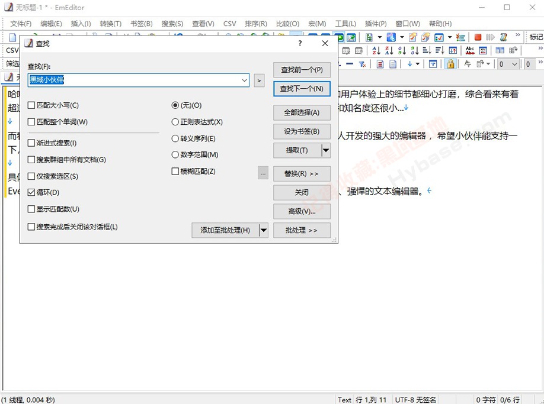Image resolution: width=544 pixels, height=404 pixels.
Task: Sort by length shortest to longest
Action: click(x=427, y=50)
